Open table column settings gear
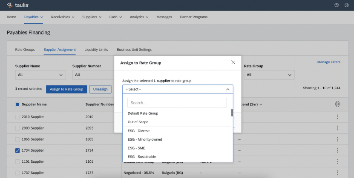The width and height of the screenshot is (354, 178). click(x=337, y=104)
